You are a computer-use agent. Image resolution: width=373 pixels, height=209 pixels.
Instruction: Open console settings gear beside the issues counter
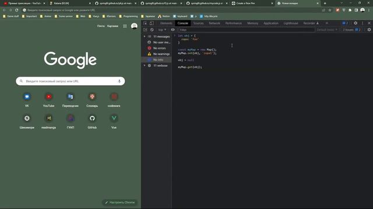coord(369,30)
